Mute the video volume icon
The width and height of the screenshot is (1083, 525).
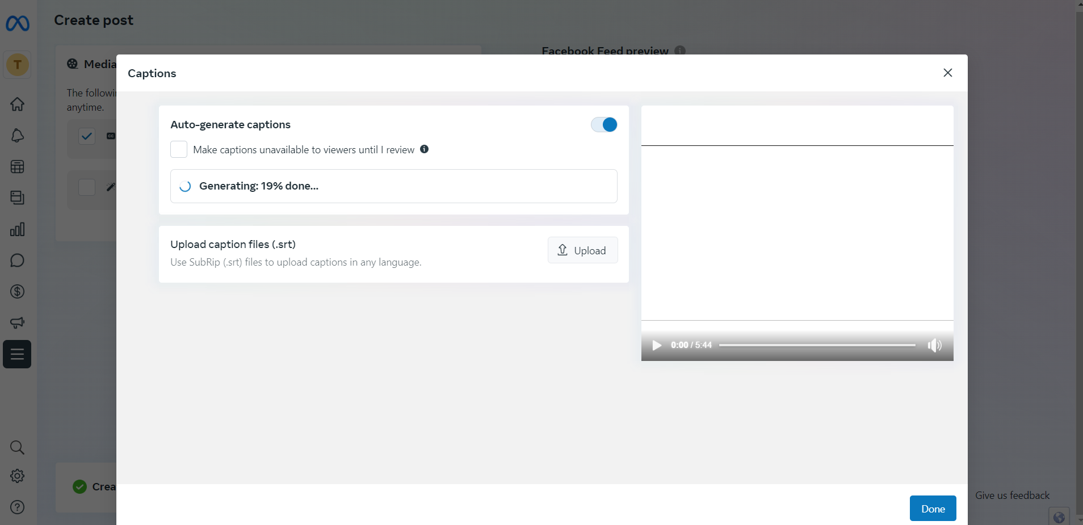(934, 345)
